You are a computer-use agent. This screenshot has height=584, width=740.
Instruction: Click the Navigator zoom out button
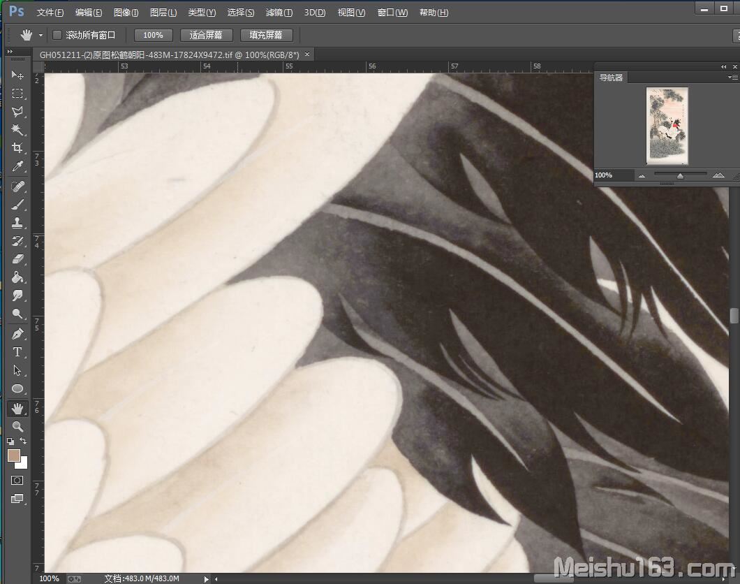click(x=642, y=176)
